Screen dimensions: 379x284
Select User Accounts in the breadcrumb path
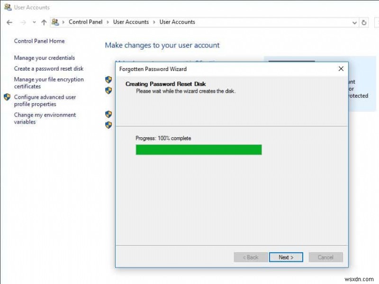(x=131, y=22)
